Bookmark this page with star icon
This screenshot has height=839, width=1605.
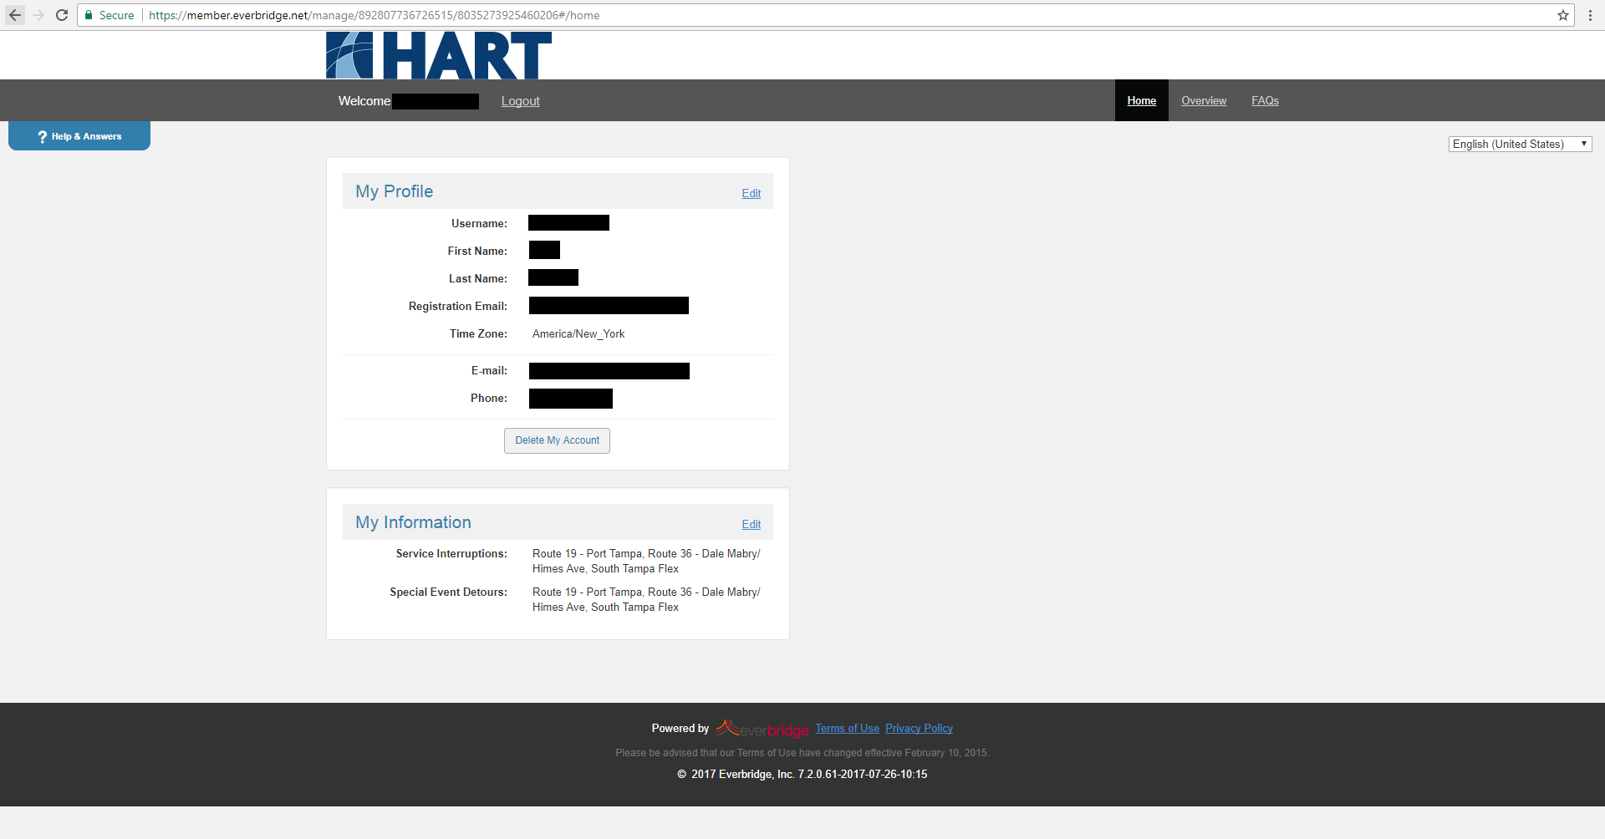[x=1562, y=15]
